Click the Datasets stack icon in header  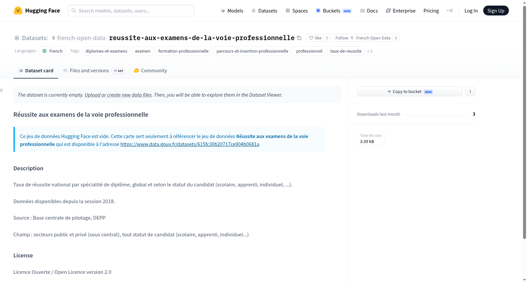coord(254,11)
